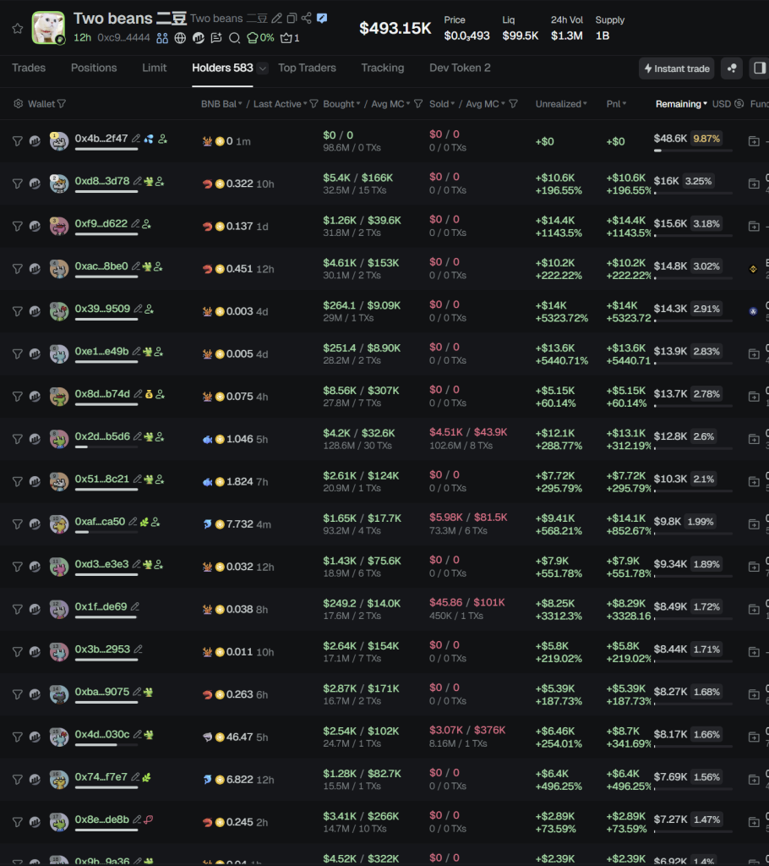Open the Dev Token 2 tab

point(460,68)
